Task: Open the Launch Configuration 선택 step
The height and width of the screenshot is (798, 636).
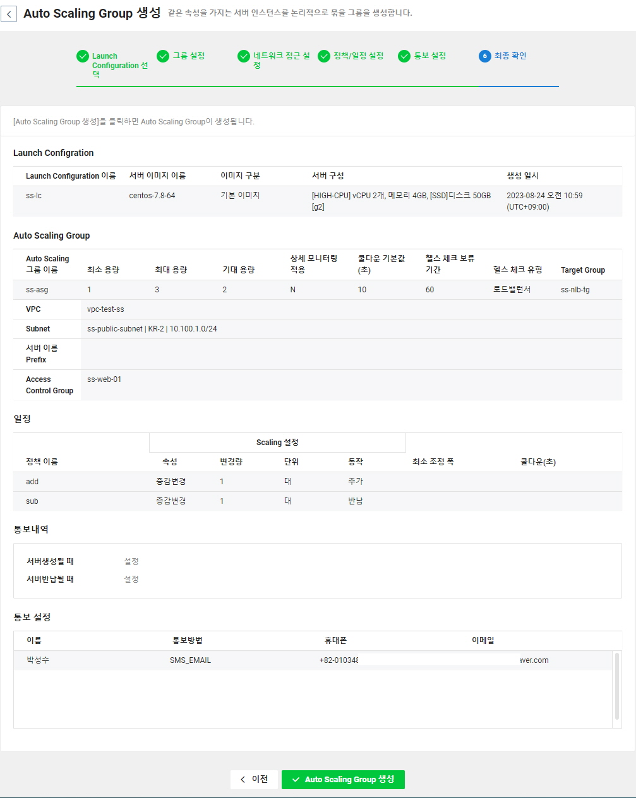Action: click(x=120, y=65)
